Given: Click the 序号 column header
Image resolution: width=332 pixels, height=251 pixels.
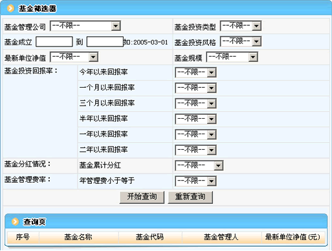Looking at the screenshot, I should coord(23,237).
